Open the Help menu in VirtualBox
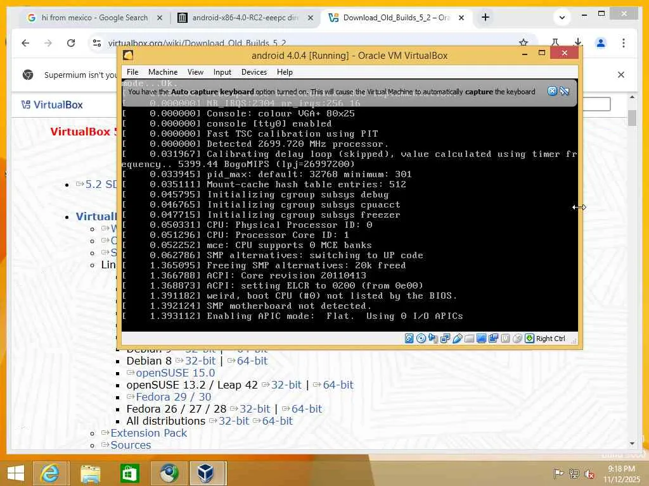649x486 pixels. coord(285,72)
